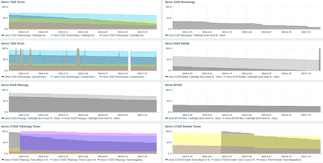
Task: Click the Xerox B7030 widget title
Action: 173,85
